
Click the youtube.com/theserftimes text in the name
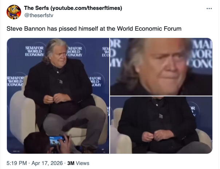click(x=86, y=8)
